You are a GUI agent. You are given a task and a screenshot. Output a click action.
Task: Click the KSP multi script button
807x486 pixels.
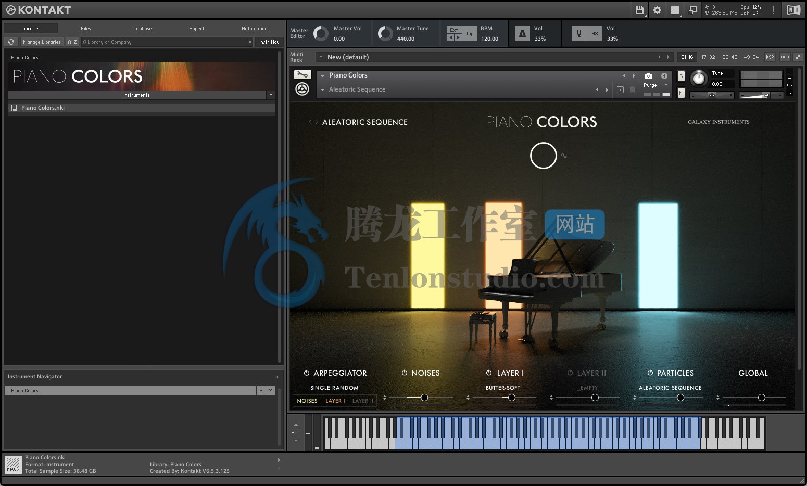[770, 57]
